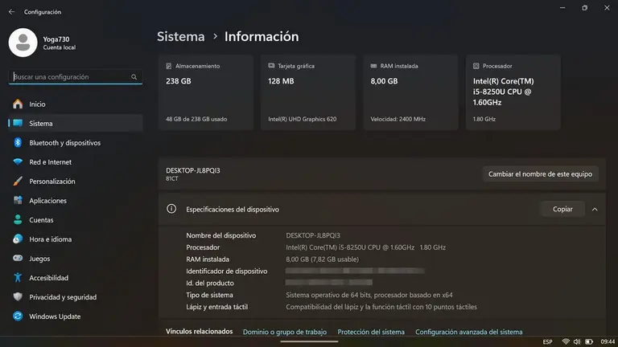Screen dimensions: 618x347
Task: Click the Accesibilidad figure icon
Action: click(18, 277)
